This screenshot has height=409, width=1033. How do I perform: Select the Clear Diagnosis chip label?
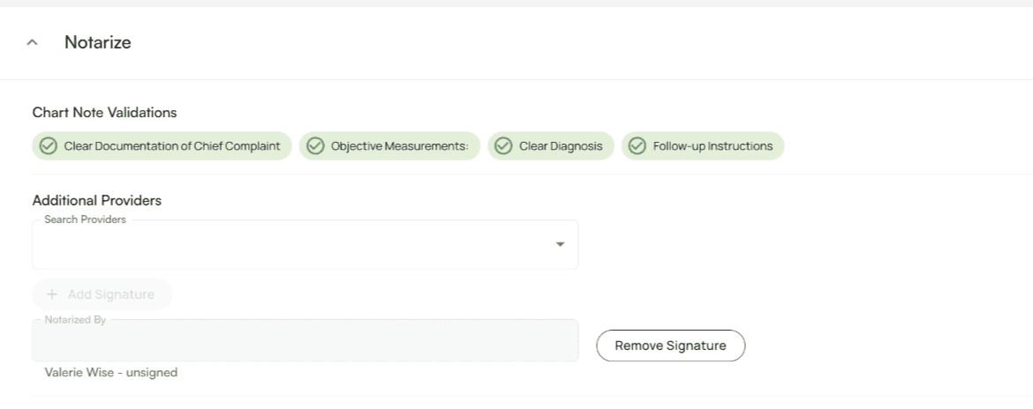[x=561, y=146]
